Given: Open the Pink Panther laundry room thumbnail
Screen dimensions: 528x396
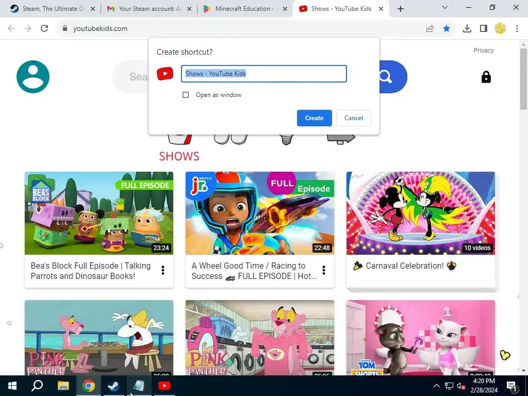Looking at the screenshot, I should (260, 338).
